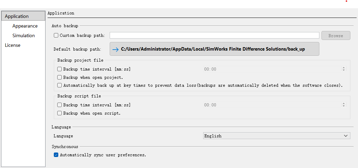Enable the Custom backup path checkbox

pos(56,35)
